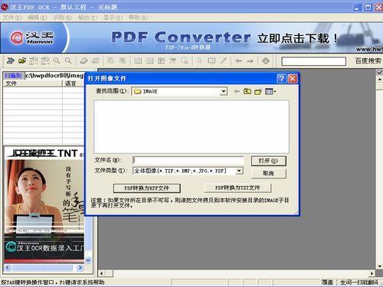Image resolution: width=383 pixels, height=287 pixels.
Task: Open the 输出 menu
Action: (x=87, y=18)
